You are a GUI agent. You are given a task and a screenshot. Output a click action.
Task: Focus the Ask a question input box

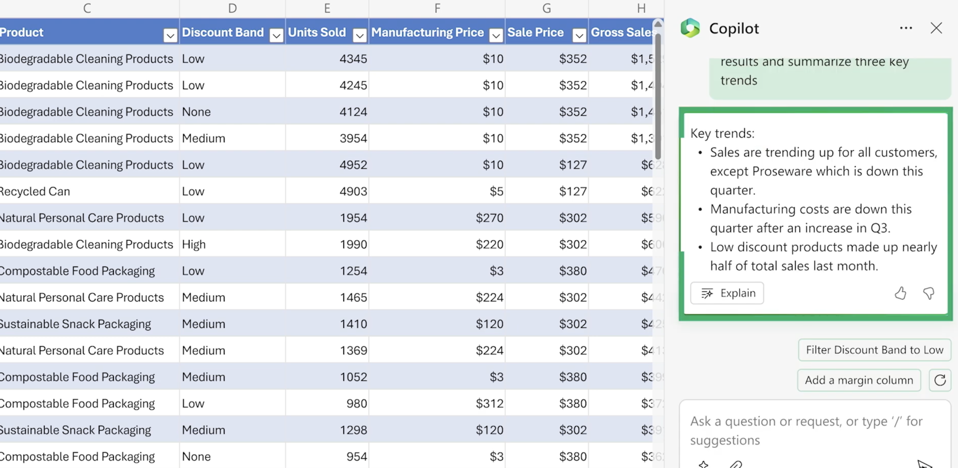tap(806, 430)
